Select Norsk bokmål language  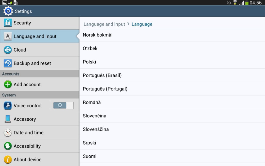click(98, 35)
